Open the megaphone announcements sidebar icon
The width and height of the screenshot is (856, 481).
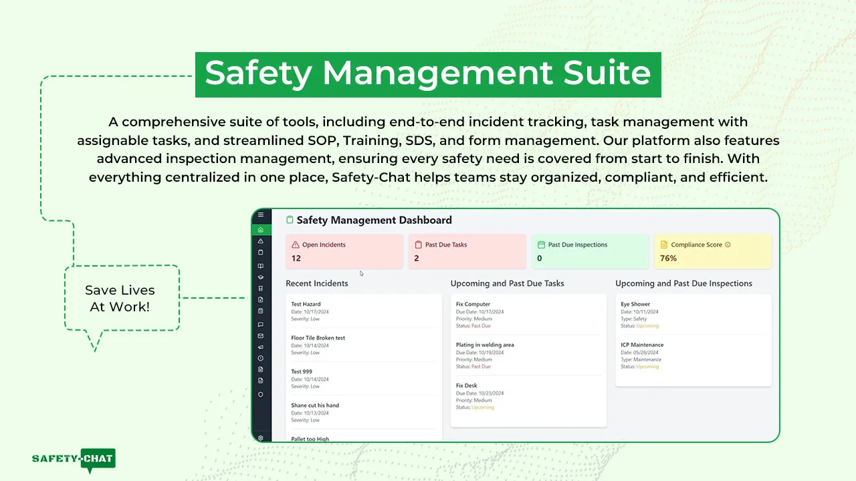pos(261,347)
